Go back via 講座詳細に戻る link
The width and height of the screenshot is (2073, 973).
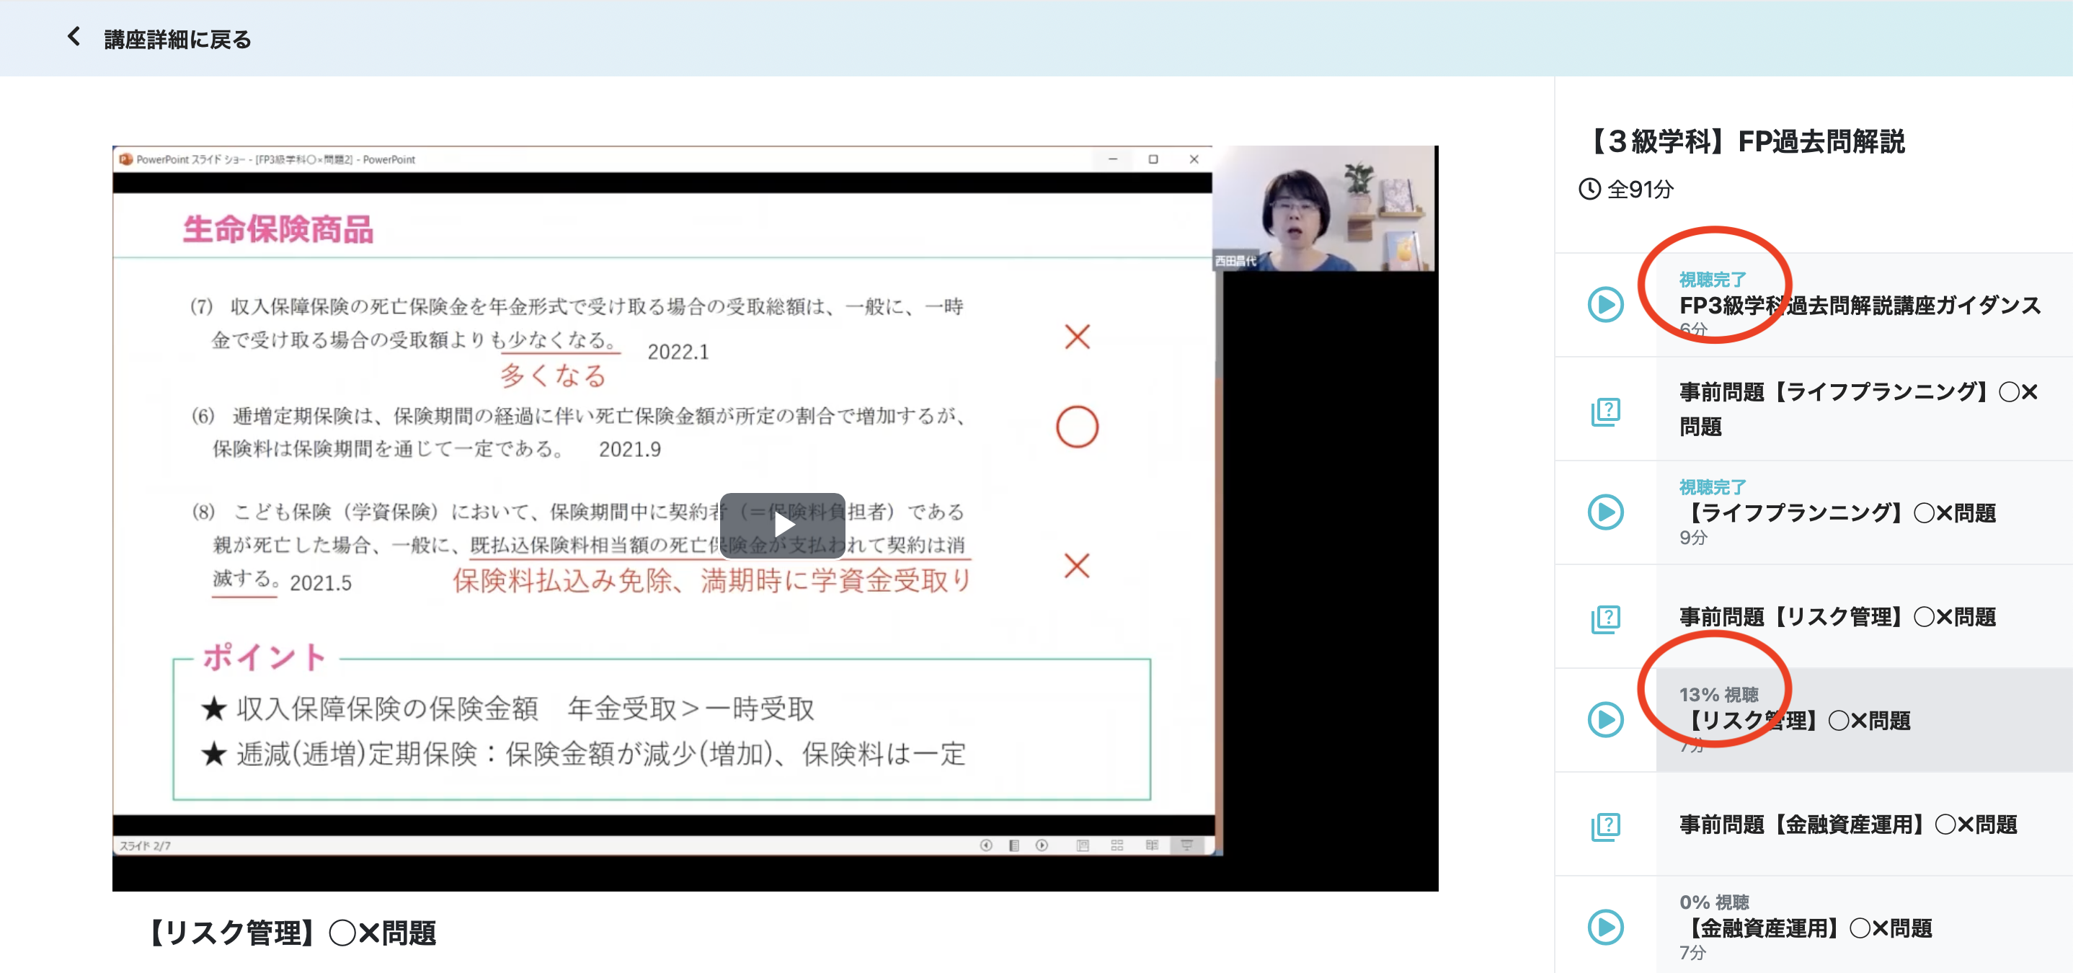[177, 40]
